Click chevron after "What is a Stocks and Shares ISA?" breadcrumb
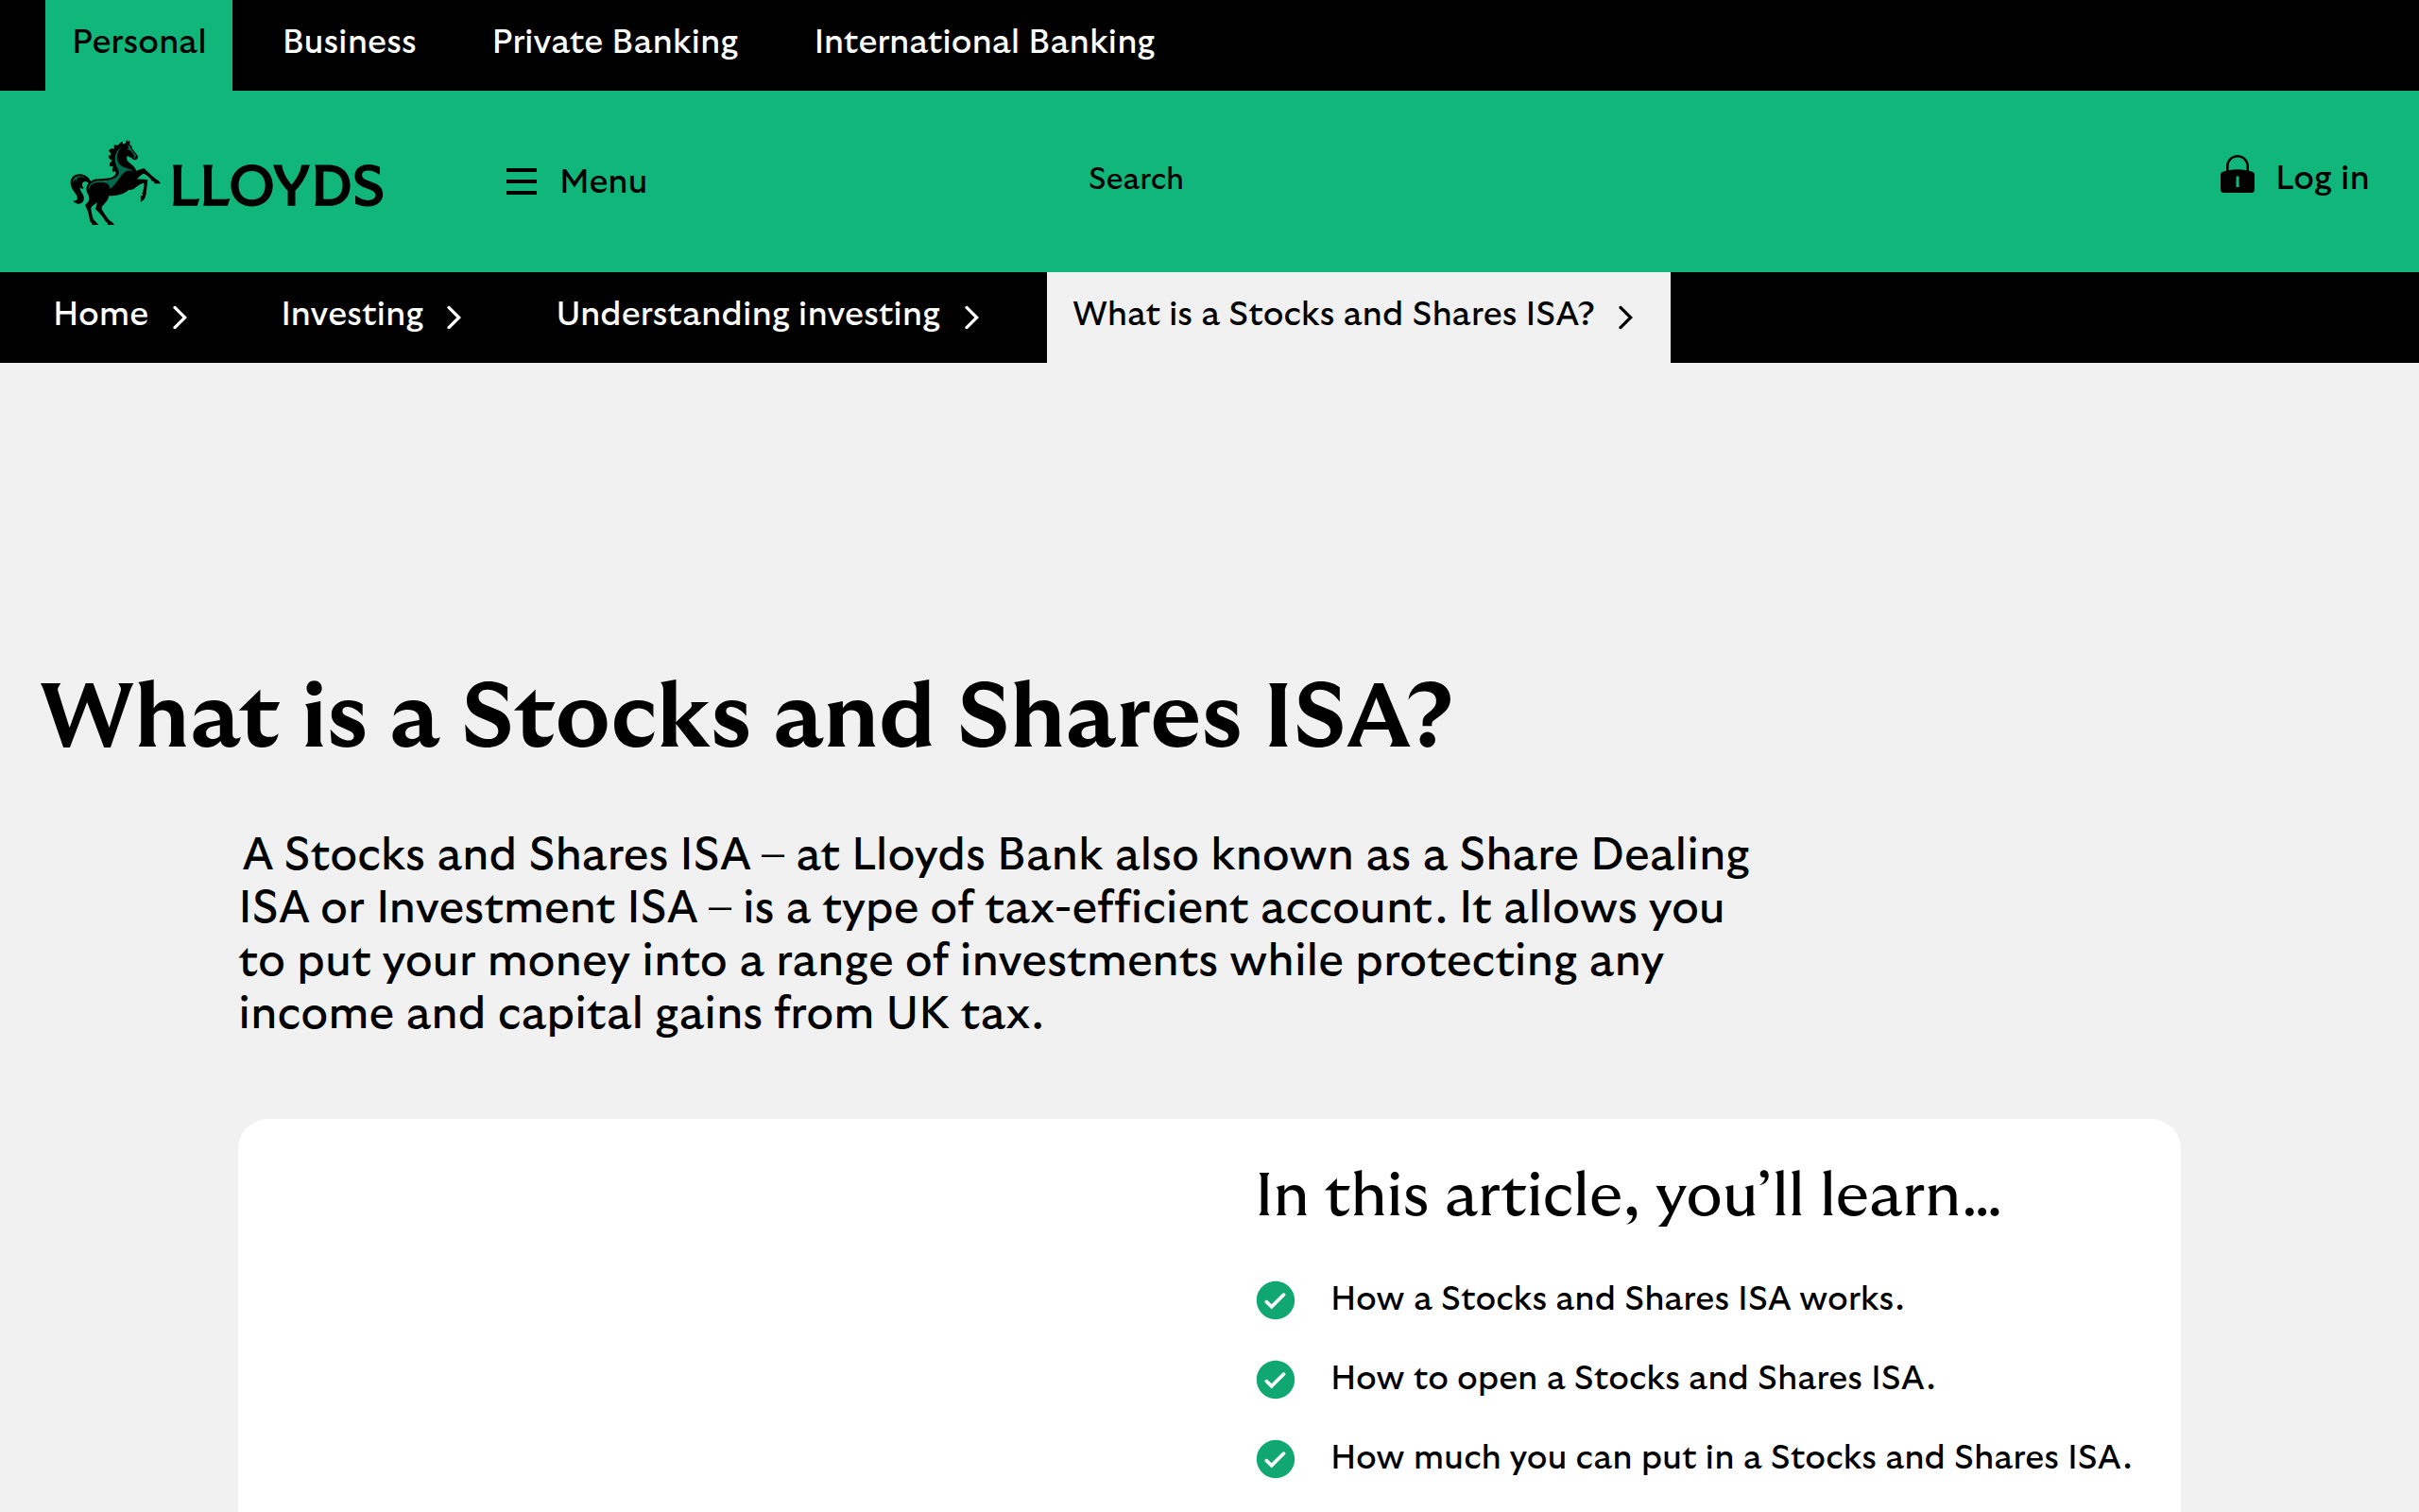 click(x=1627, y=317)
